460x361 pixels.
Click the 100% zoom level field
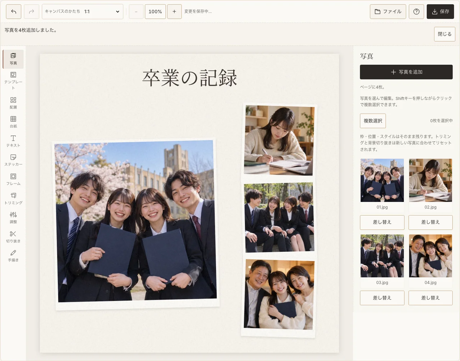[155, 11]
